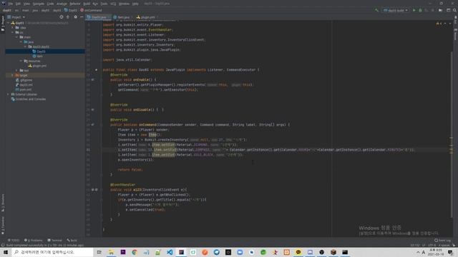The image size is (458, 257).
Task: Click the Search Everywhere magnifier icon
Action: click(x=455, y=10)
